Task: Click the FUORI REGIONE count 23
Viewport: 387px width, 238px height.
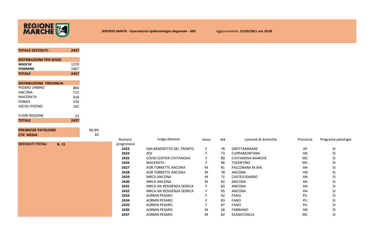Action: click(x=77, y=116)
